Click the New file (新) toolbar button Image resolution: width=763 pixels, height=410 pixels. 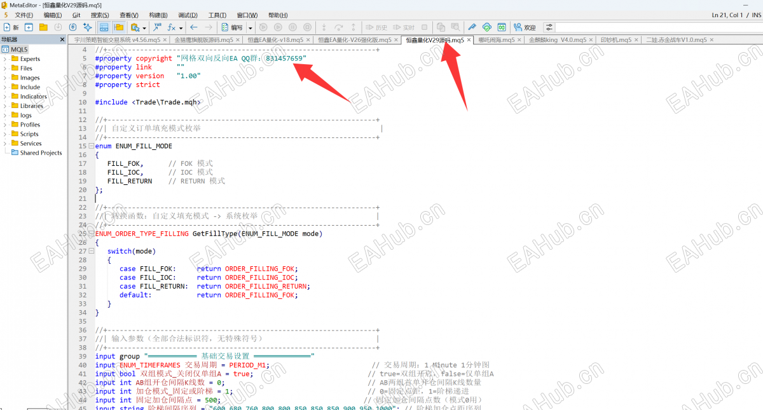11,27
